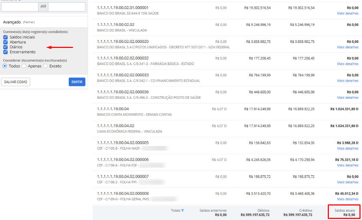This screenshot has width=362, height=220.
Task: Click description 'BANCOS CONTA MOVIMENTO - DEMAIS CONTAS'
Action: (x=134, y=114)
